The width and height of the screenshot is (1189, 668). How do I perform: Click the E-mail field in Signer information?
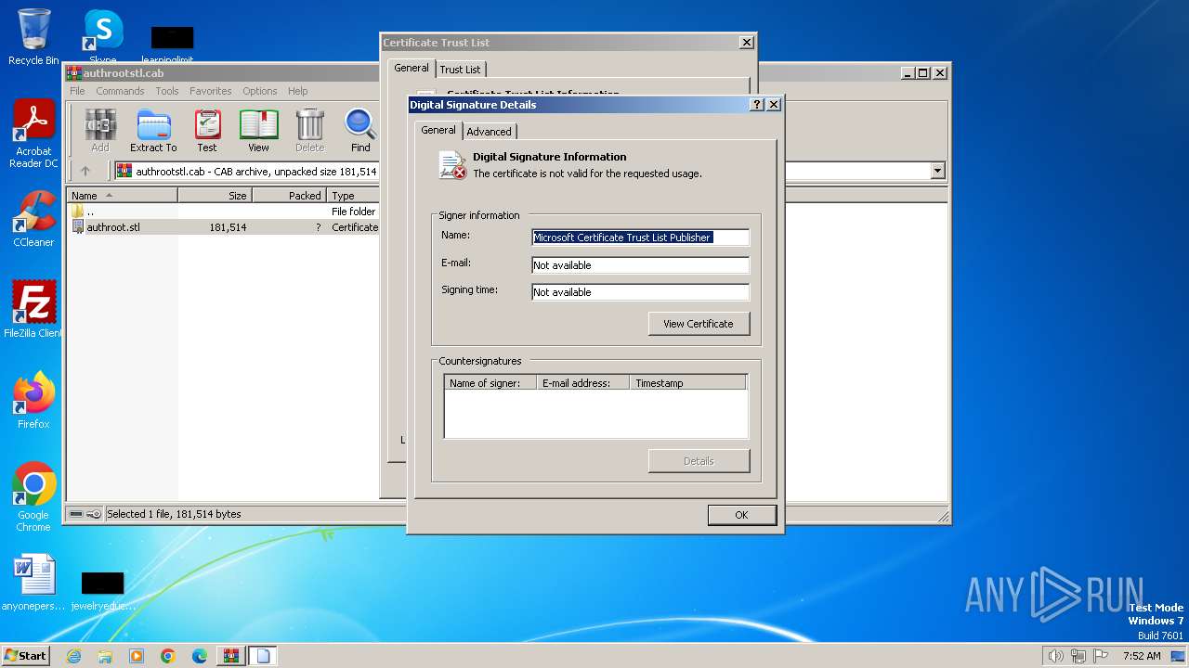(x=640, y=265)
